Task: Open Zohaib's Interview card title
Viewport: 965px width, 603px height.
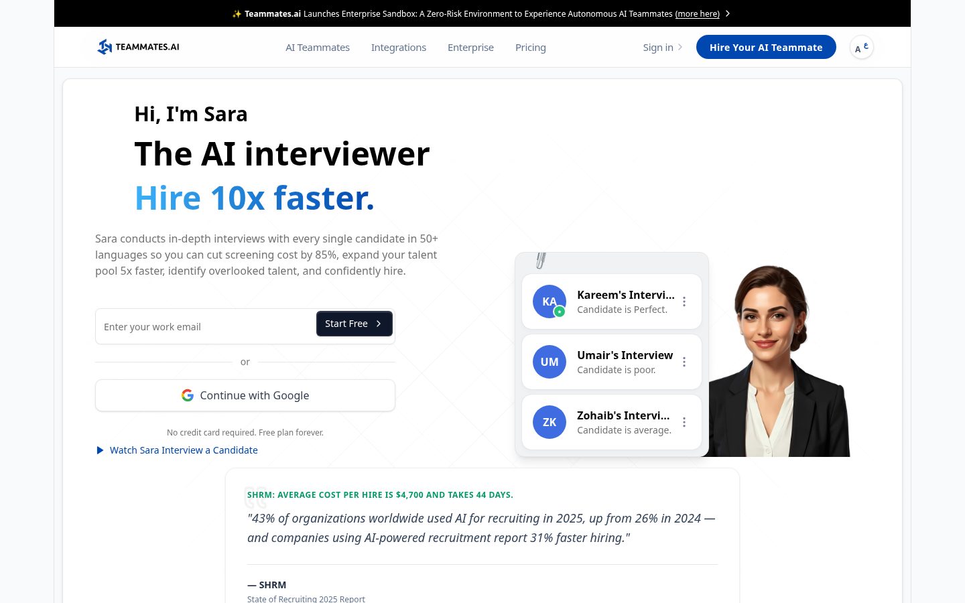Action: [x=623, y=415]
